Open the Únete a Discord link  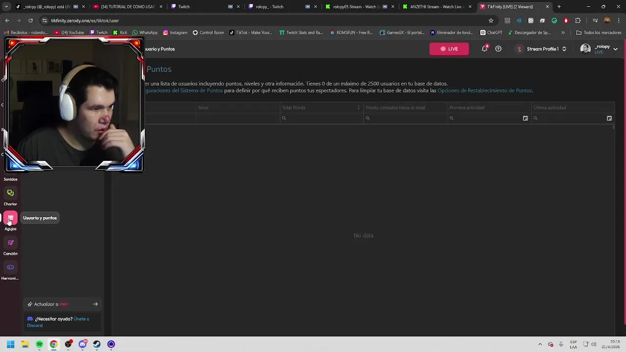pyautogui.click(x=58, y=322)
